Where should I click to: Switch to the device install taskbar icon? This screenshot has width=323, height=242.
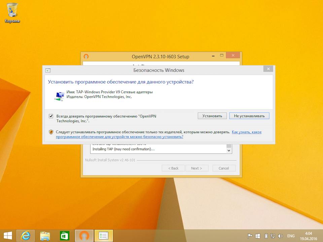point(104,236)
